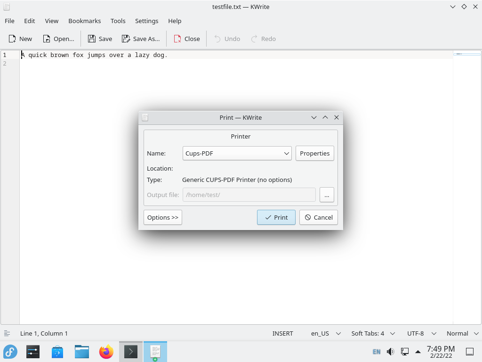Switch to the Konsole terminal taskbar entry

click(x=131, y=352)
